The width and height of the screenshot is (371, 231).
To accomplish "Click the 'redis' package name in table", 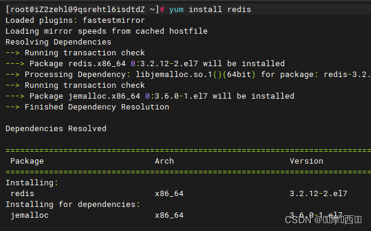I will (x=22, y=194).
